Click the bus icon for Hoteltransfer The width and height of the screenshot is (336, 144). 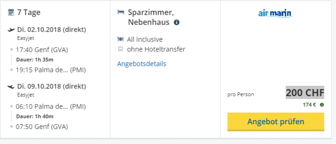click(120, 49)
